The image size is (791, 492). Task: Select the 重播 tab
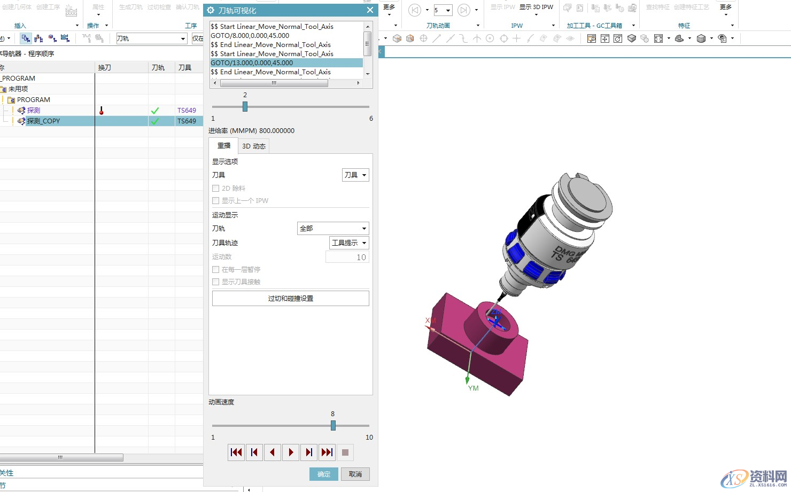point(224,146)
